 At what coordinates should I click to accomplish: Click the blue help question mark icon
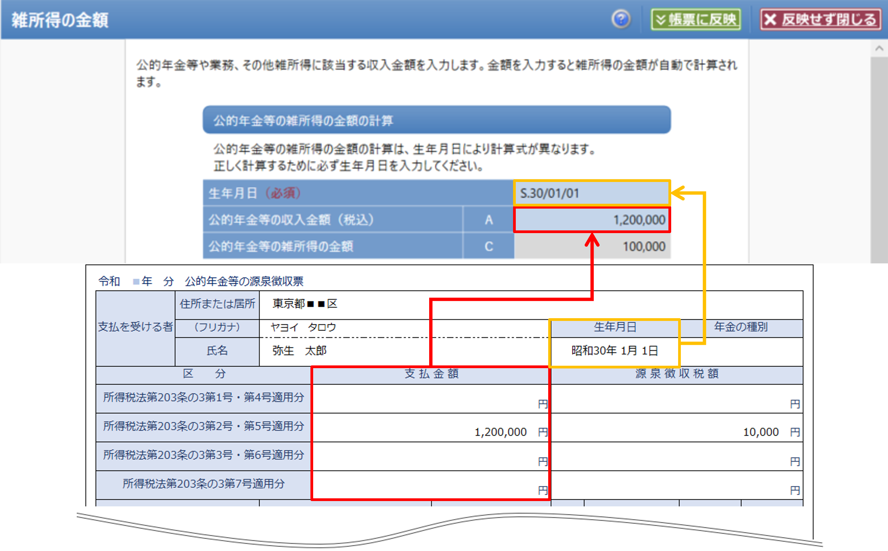pyautogui.click(x=621, y=19)
